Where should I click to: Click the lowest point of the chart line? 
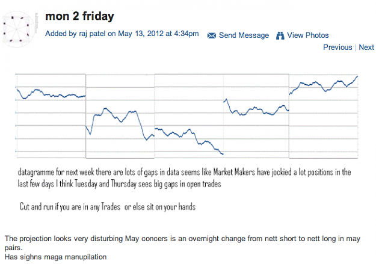click(223, 154)
